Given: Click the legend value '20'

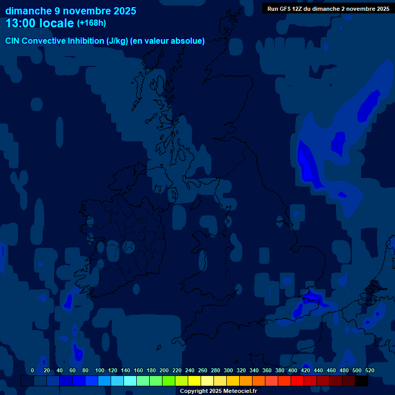Looking at the screenshot, I should tap(47, 370).
